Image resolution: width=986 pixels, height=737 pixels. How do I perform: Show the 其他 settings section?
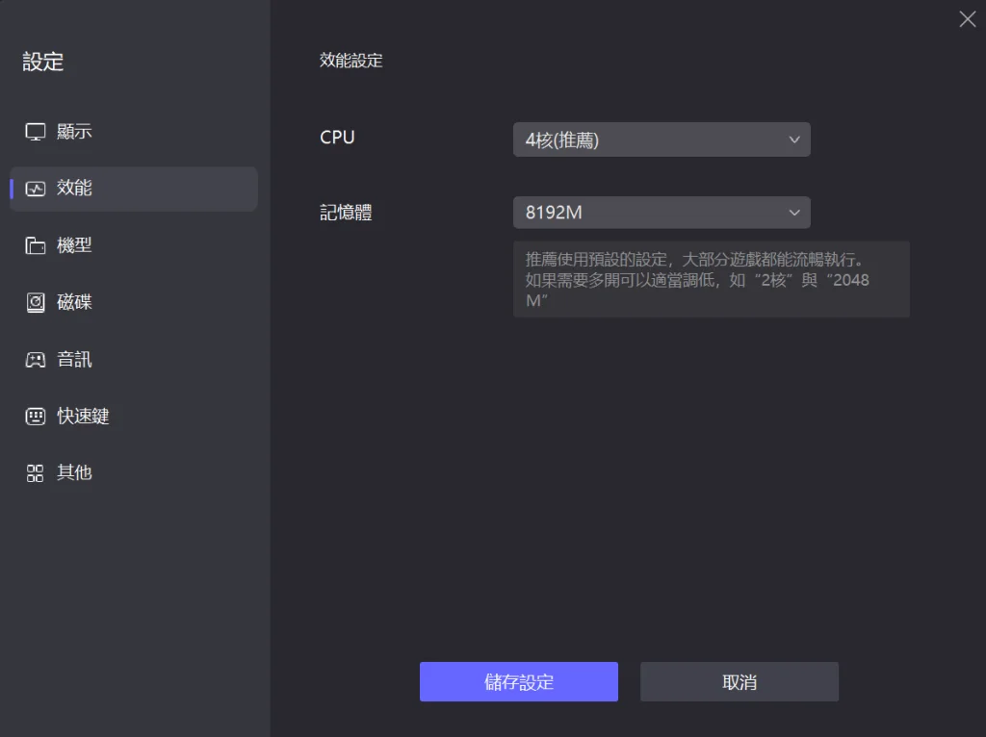(x=134, y=473)
